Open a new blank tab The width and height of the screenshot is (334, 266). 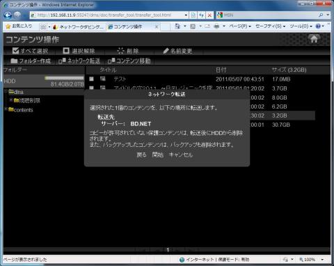pyautogui.click(x=165, y=27)
